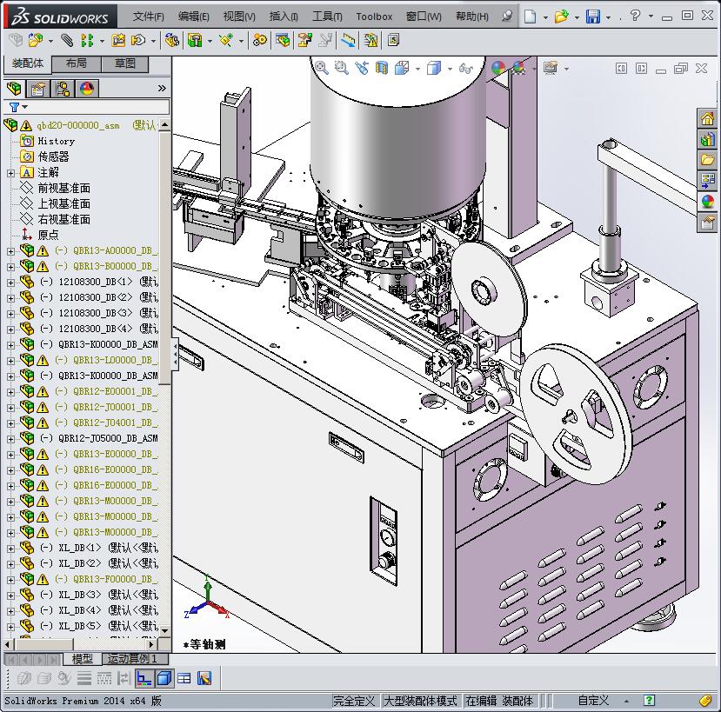Switch to the DisplayManager panel tab

click(x=87, y=89)
